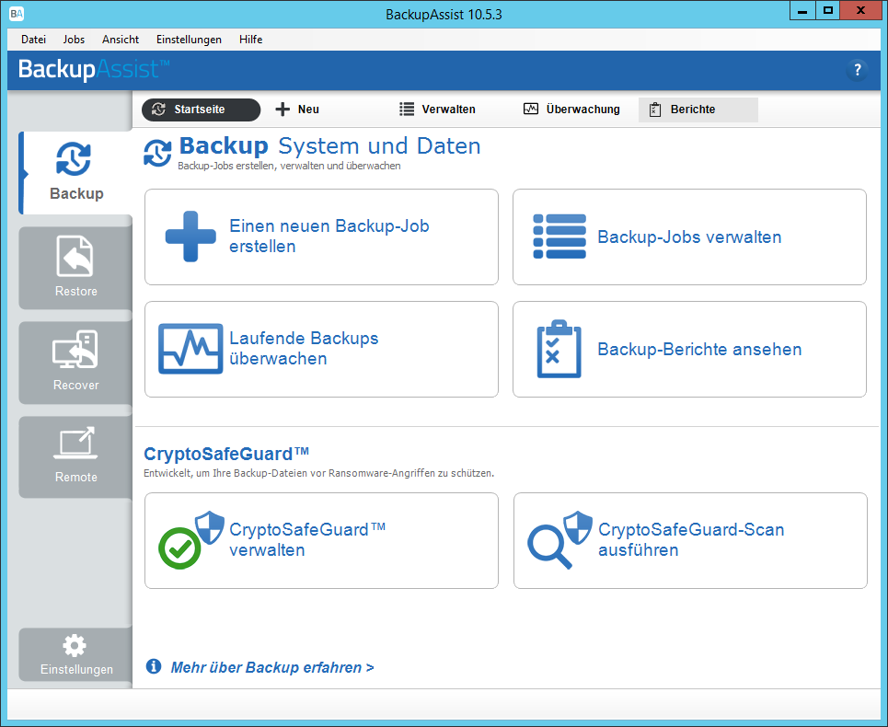Screen dimensions: 888x727
Task: Click the blue plus icon for new backup job
Action: point(190,237)
